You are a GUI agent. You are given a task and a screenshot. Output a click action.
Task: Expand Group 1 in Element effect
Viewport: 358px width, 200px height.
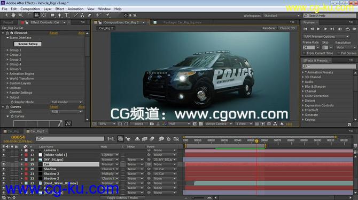7,50
